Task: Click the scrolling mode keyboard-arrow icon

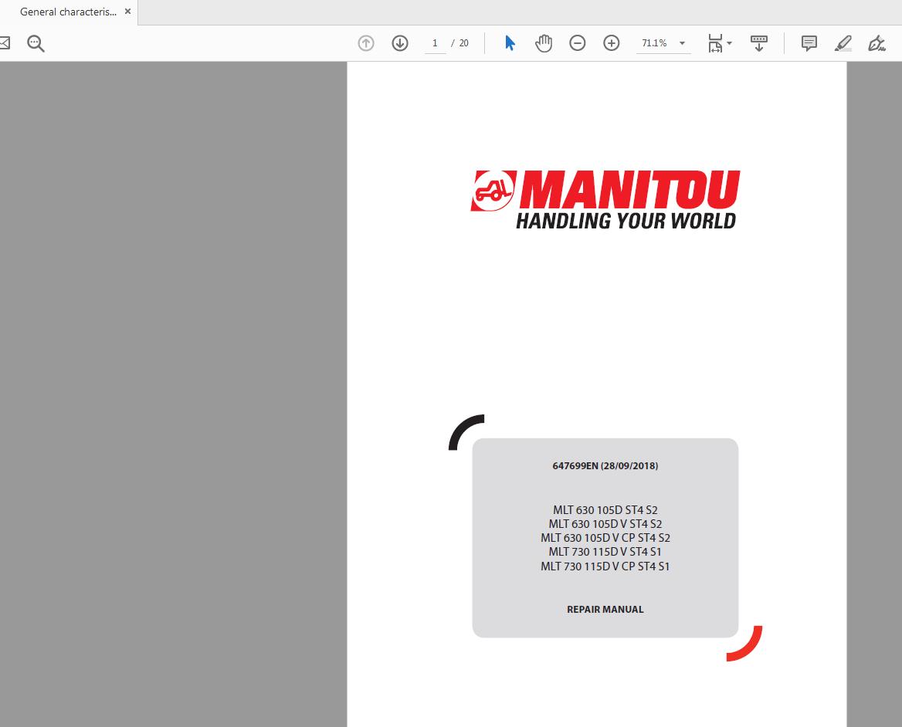Action: coord(759,43)
